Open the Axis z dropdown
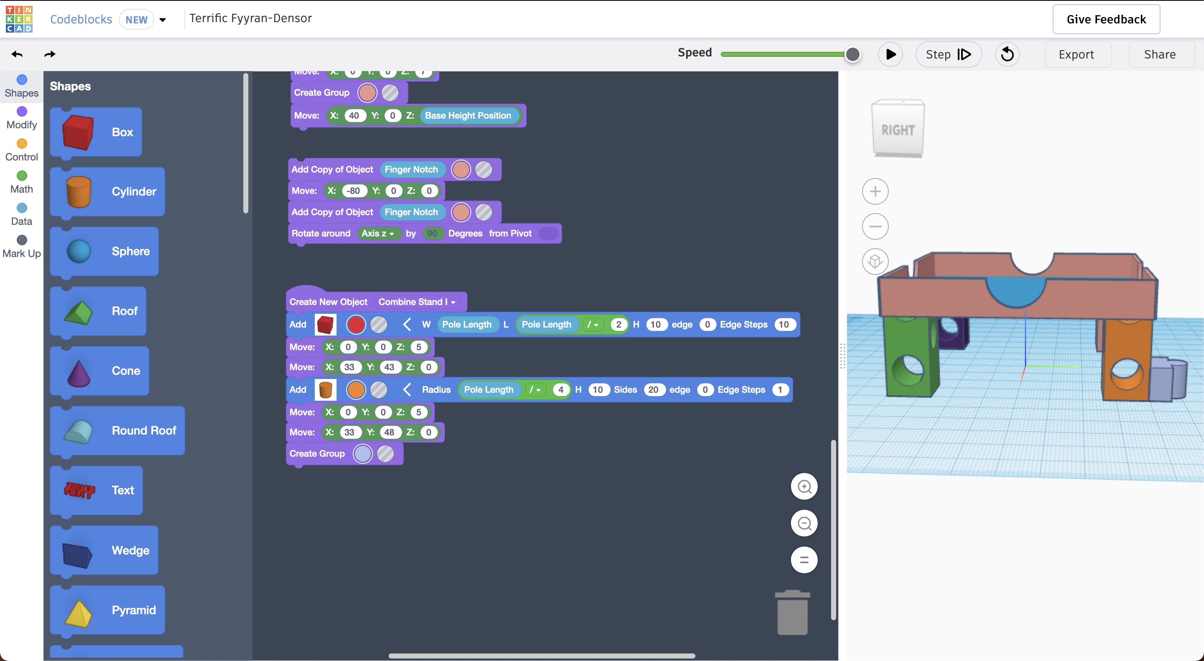The height and width of the screenshot is (661, 1204). pyautogui.click(x=378, y=234)
